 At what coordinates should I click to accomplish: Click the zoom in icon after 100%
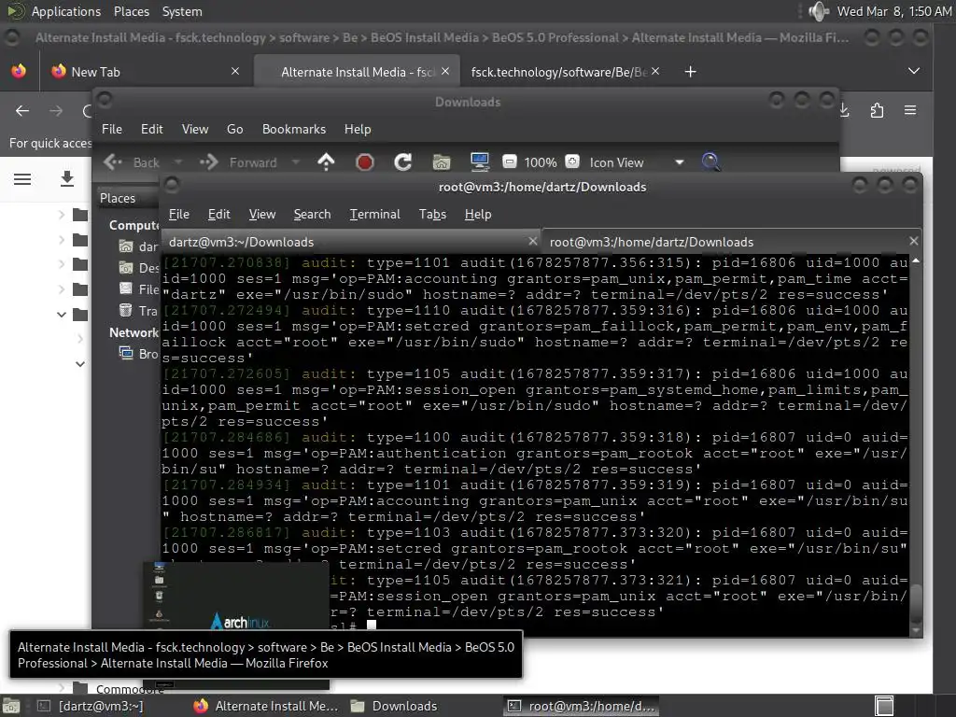[x=572, y=162]
